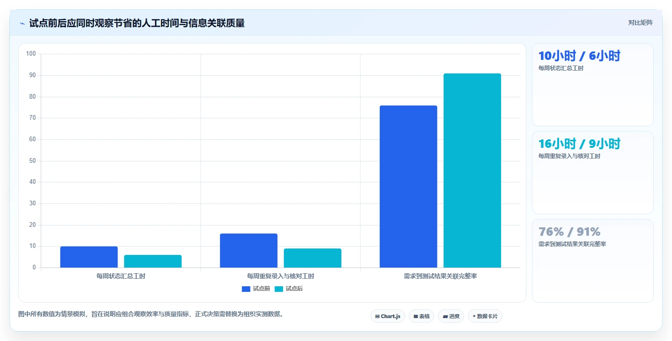Viewport: 672px width, 341px height.
Task: Click 每周状态汇总工时 caption in first card
Action: click(561, 68)
